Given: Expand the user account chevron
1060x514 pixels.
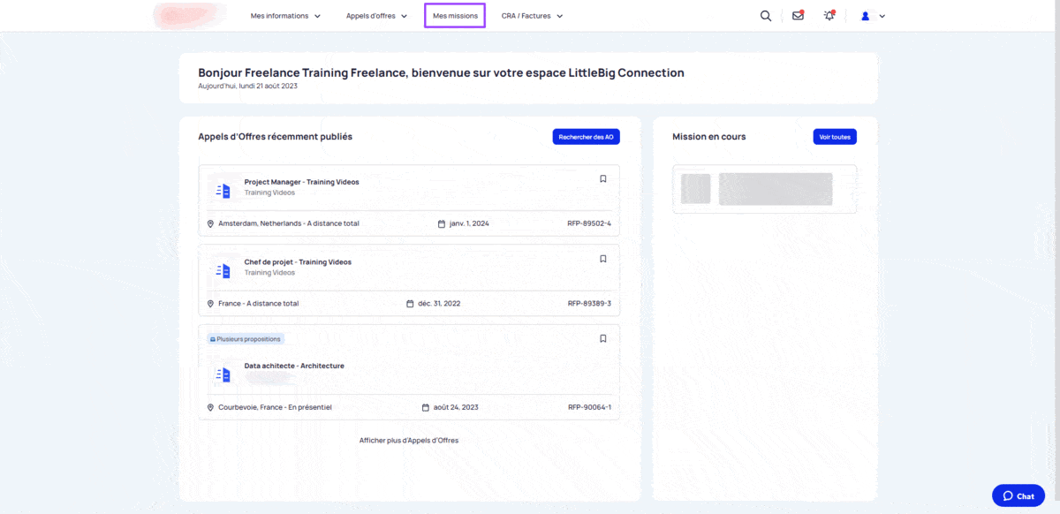Looking at the screenshot, I should (x=882, y=16).
